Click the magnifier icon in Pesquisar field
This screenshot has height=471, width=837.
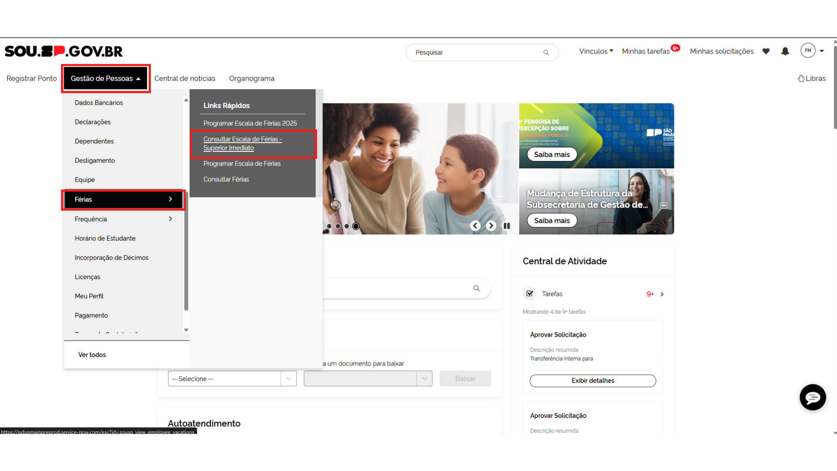546,52
